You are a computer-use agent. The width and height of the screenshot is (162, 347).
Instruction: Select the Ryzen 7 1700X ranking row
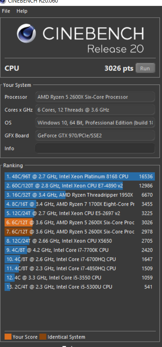80,204
